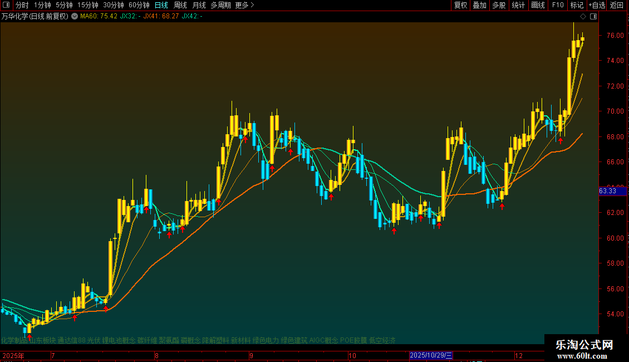This screenshot has width=629, height=362.
Task: Click the 70.00 price axis label
Action: (615, 111)
